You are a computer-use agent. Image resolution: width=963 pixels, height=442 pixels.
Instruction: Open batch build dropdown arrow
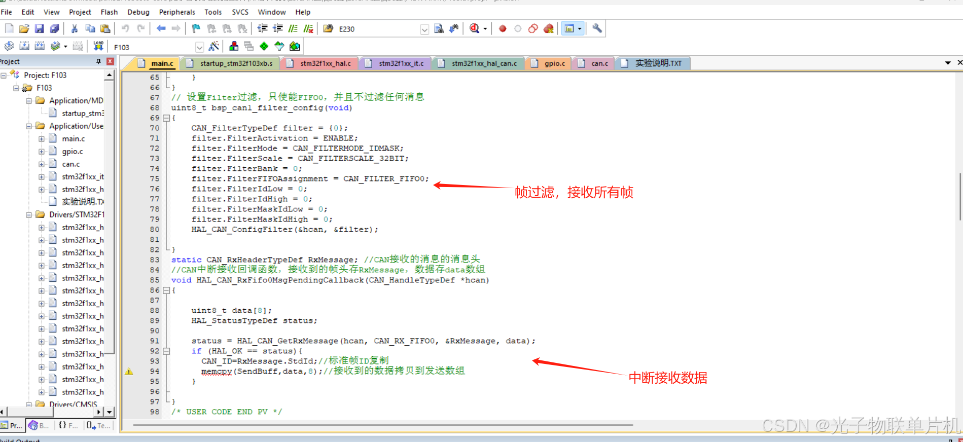(x=65, y=47)
